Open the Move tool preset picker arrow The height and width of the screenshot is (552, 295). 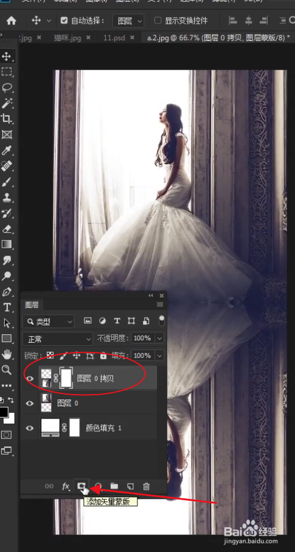click(x=49, y=21)
